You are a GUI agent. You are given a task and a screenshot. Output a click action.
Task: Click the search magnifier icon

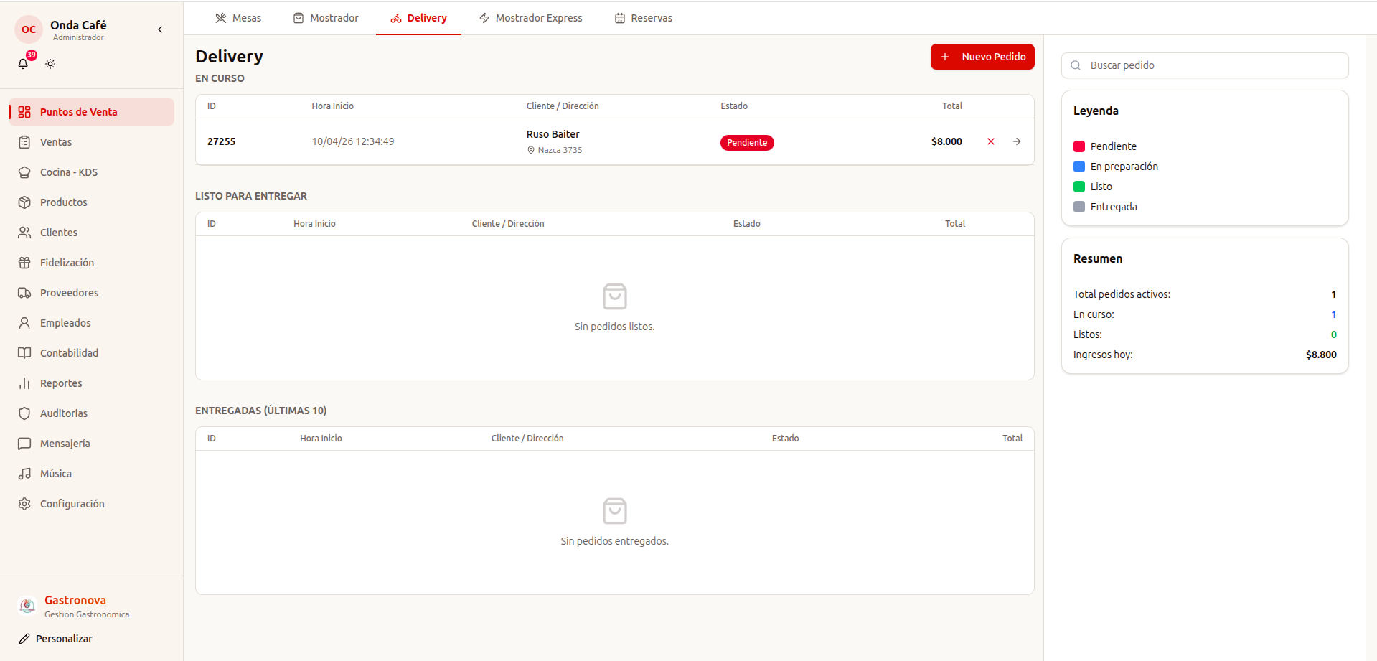tap(1076, 65)
